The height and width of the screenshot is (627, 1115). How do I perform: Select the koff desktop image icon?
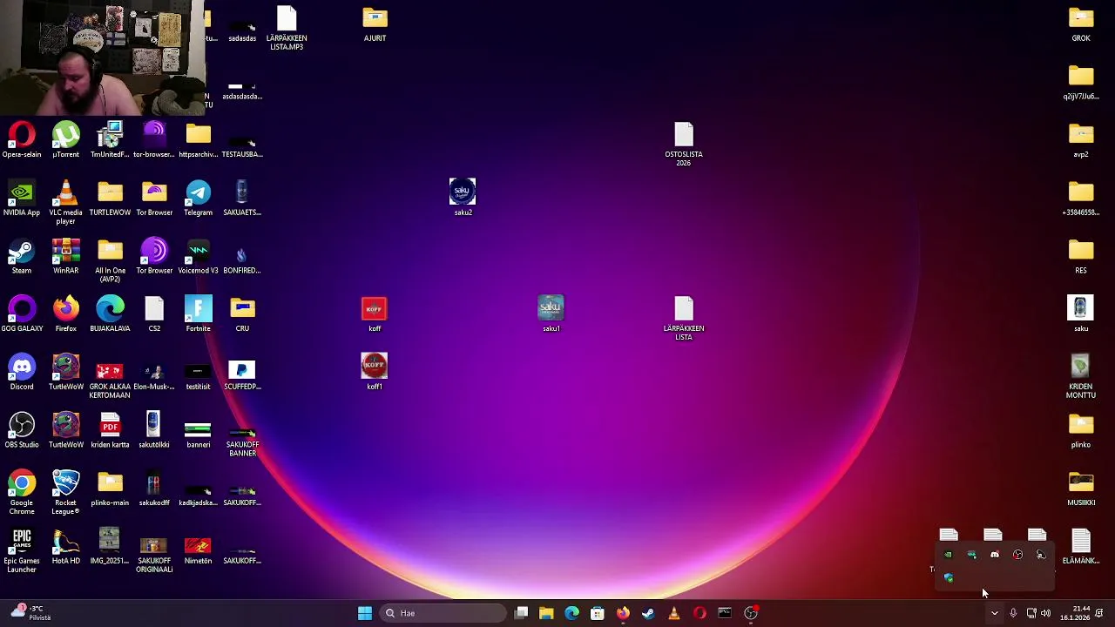[x=375, y=315]
